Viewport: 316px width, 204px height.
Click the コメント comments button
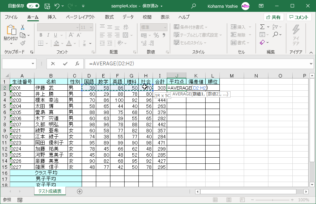[299, 17]
